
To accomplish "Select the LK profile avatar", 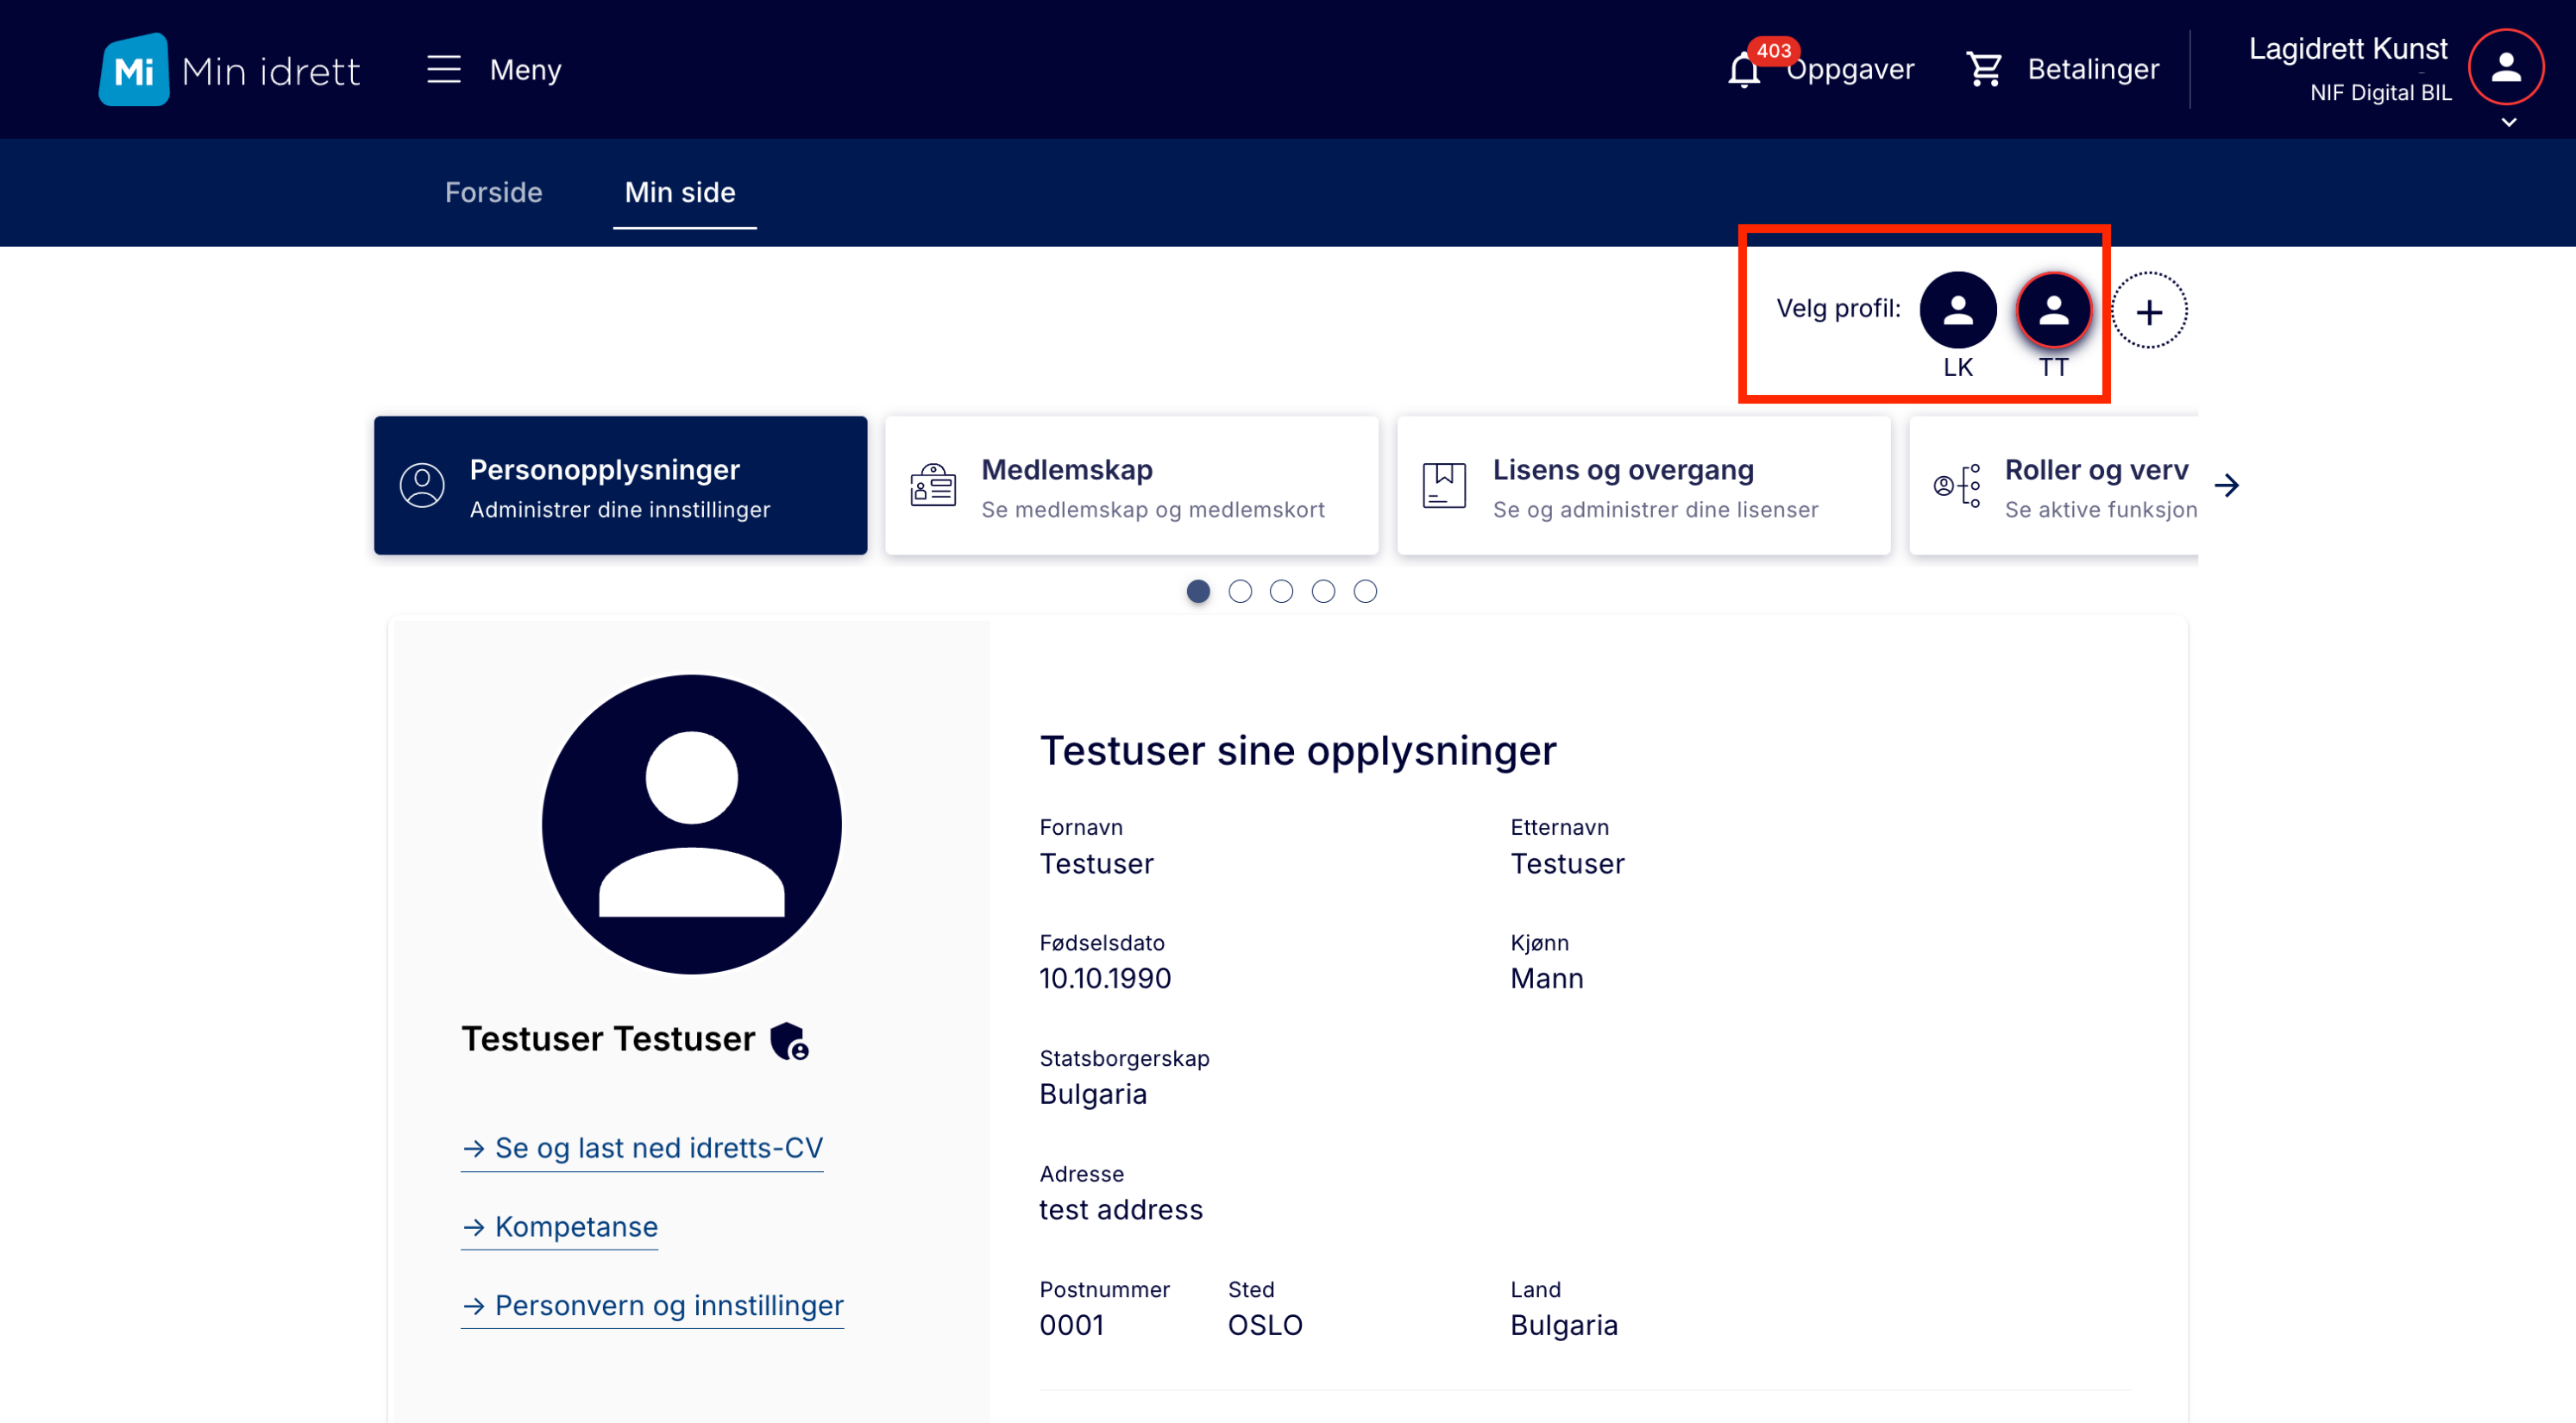I will pos(1957,310).
